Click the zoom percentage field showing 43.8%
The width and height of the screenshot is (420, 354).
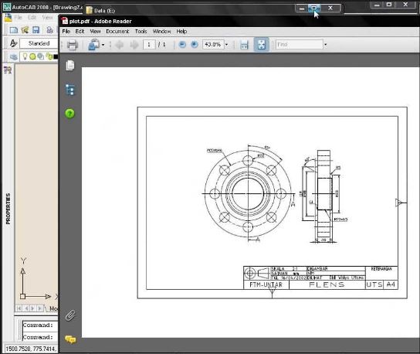(x=213, y=44)
